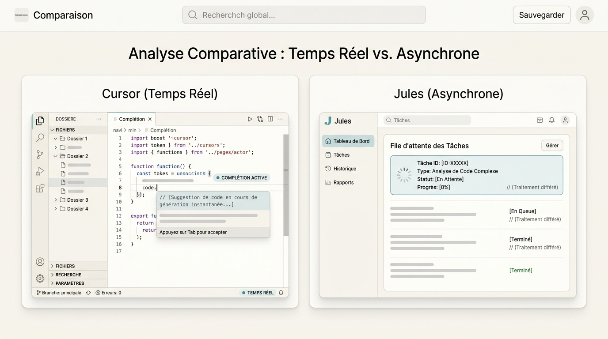Click the Jules logo
This screenshot has width=608, height=339.
328,121
